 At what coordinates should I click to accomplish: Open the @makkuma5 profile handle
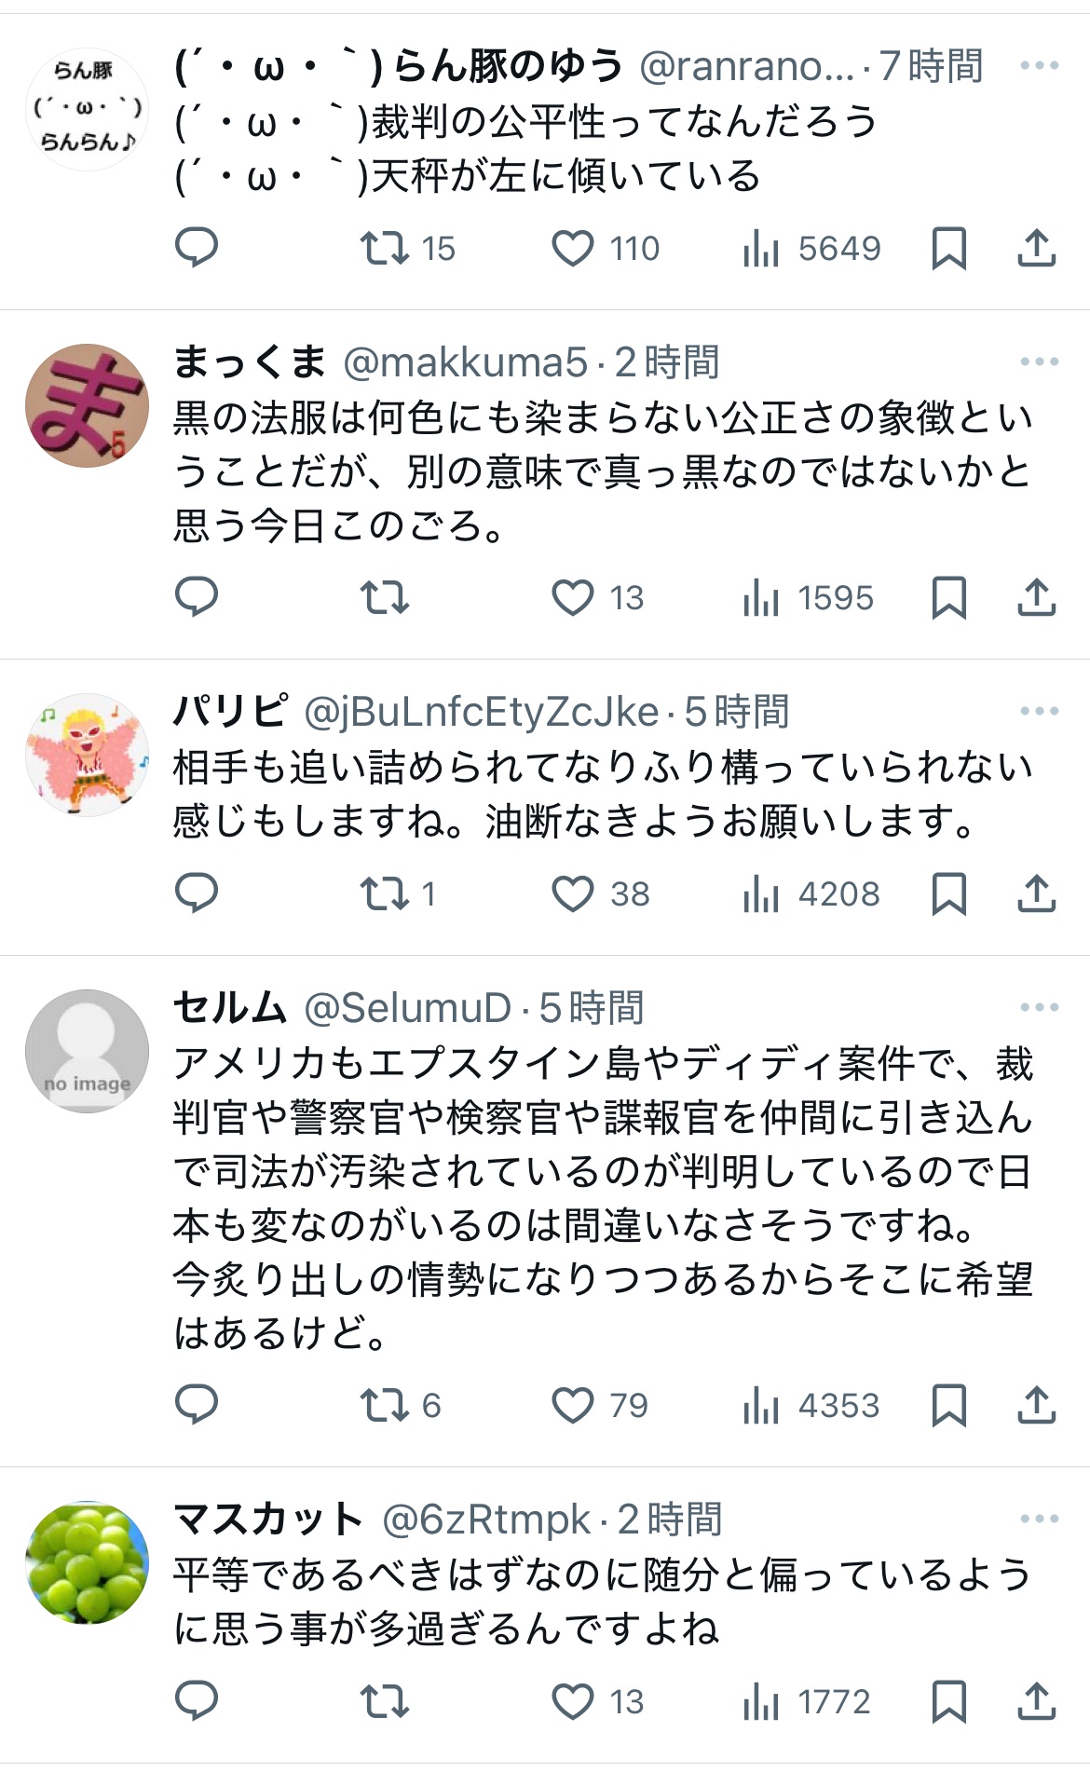pyautogui.click(x=466, y=362)
